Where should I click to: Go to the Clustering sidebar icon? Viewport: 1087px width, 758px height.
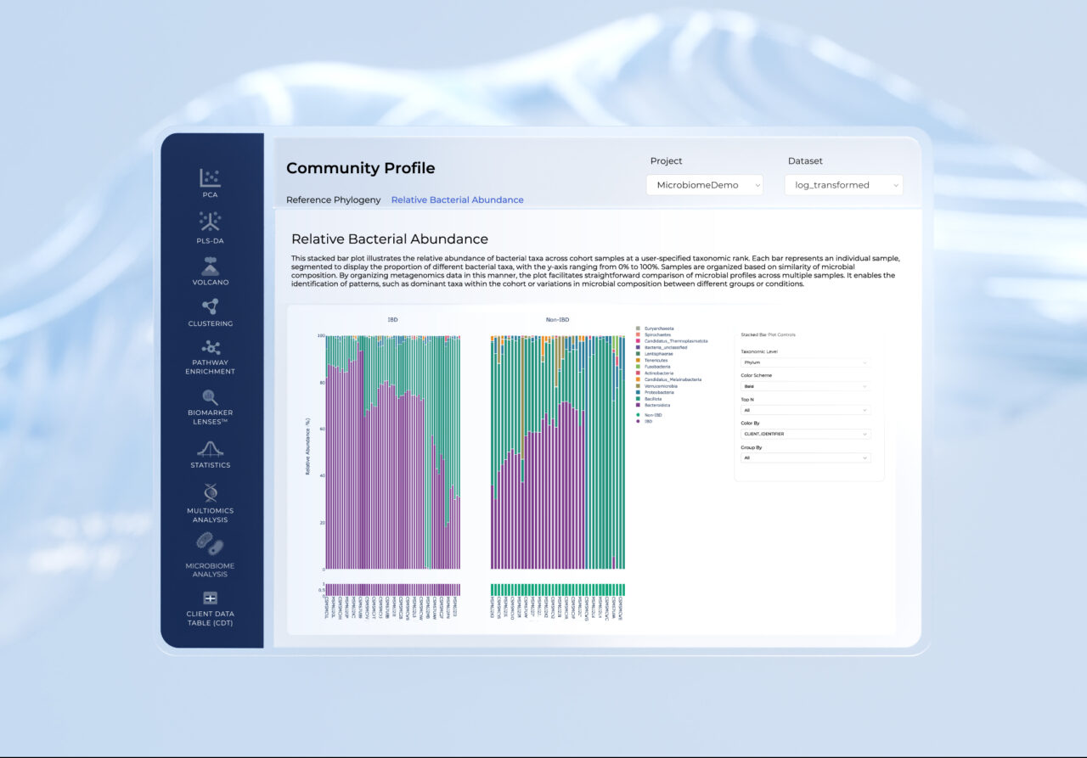[210, 306]
